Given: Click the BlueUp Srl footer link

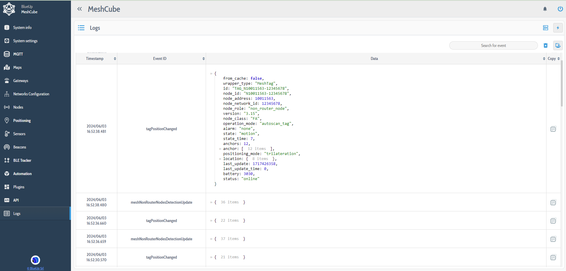Looking at the screenshot, I should pyautogui.click(x=35, y=268).
